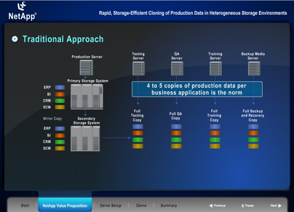The image size is (294, 212).
Task: Select the Backup Media Server icon
Action: pos(254,68)
